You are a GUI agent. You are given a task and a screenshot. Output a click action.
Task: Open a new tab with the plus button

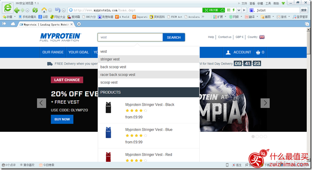point(79,24)
